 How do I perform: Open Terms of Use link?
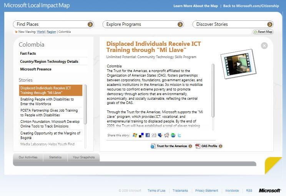[x=156, y=191]
